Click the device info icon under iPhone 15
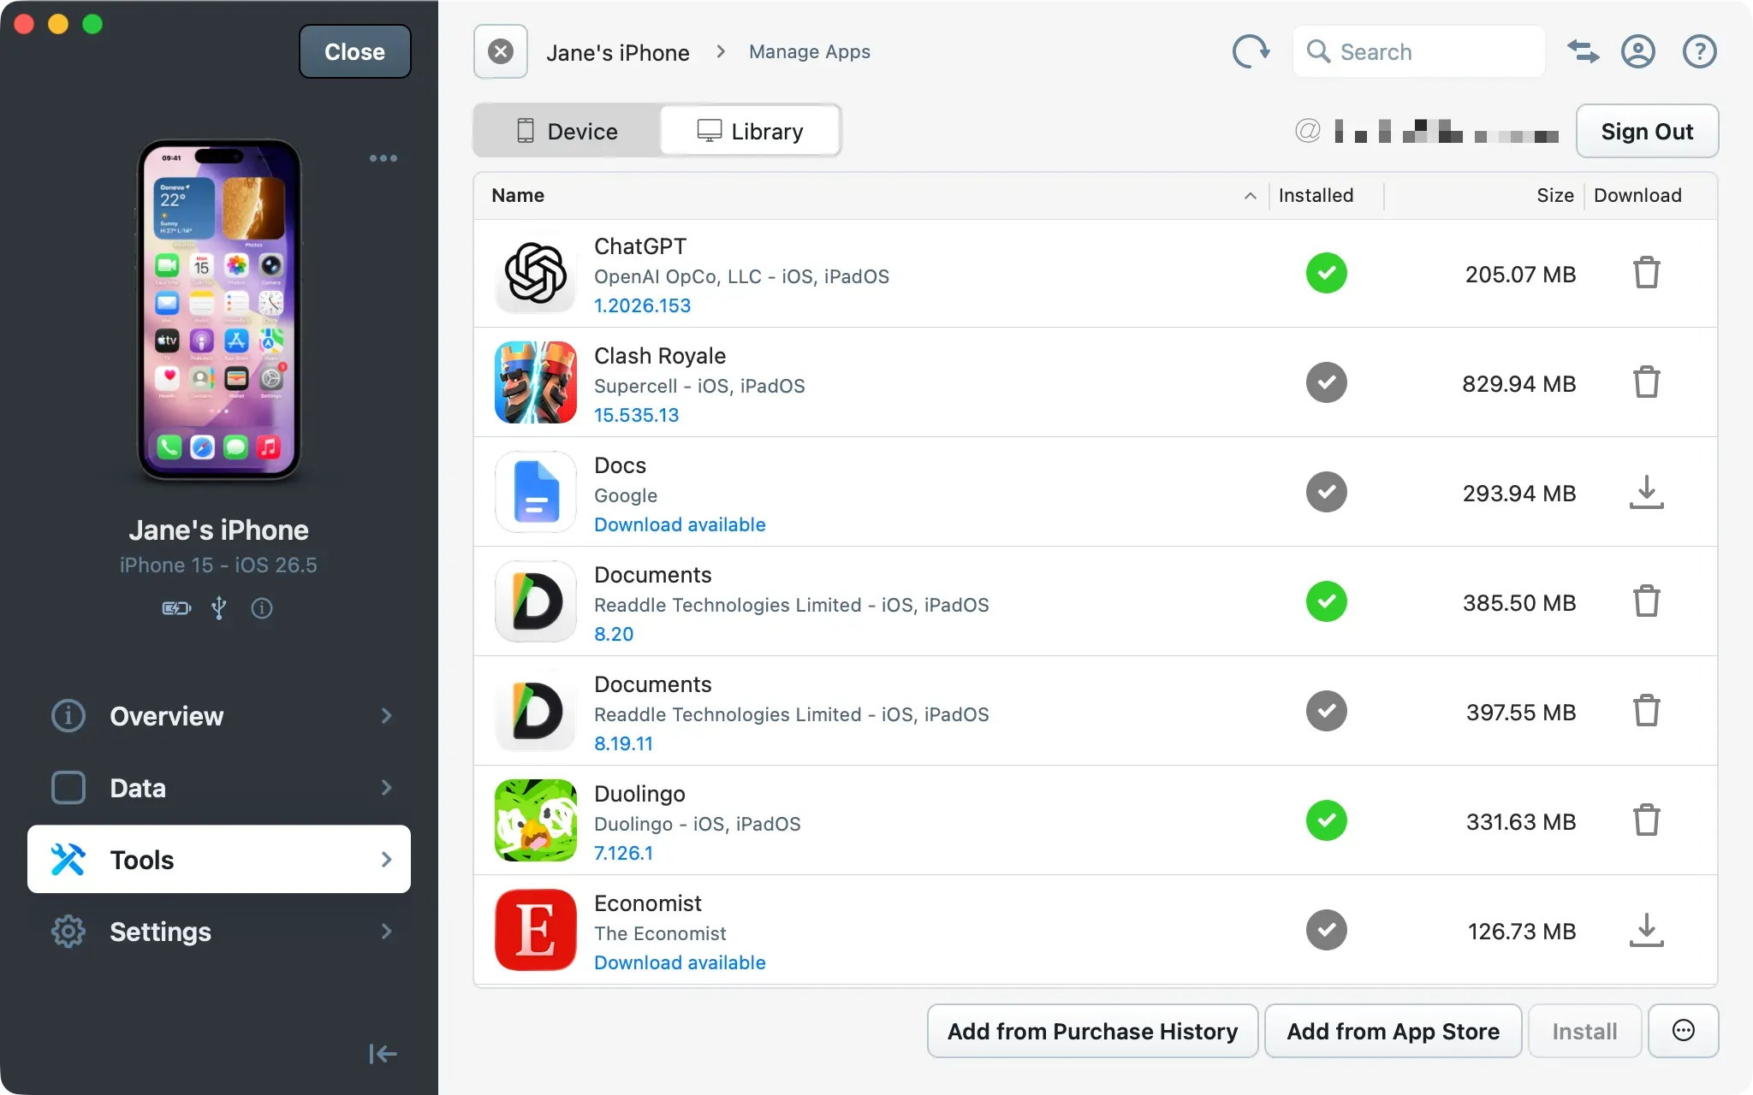Image resolution: width=1753 pixels, height=1095 pixels. coord(262,608)
